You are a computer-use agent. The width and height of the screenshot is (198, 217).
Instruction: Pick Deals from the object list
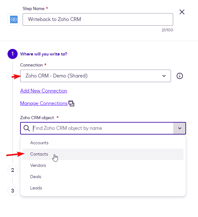pos(36,177)
